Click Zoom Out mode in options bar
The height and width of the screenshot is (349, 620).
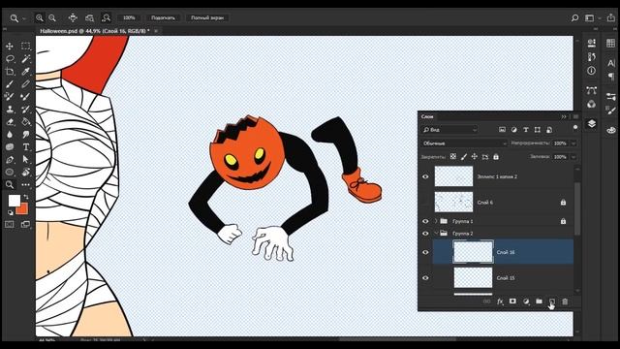pos(52,17)
